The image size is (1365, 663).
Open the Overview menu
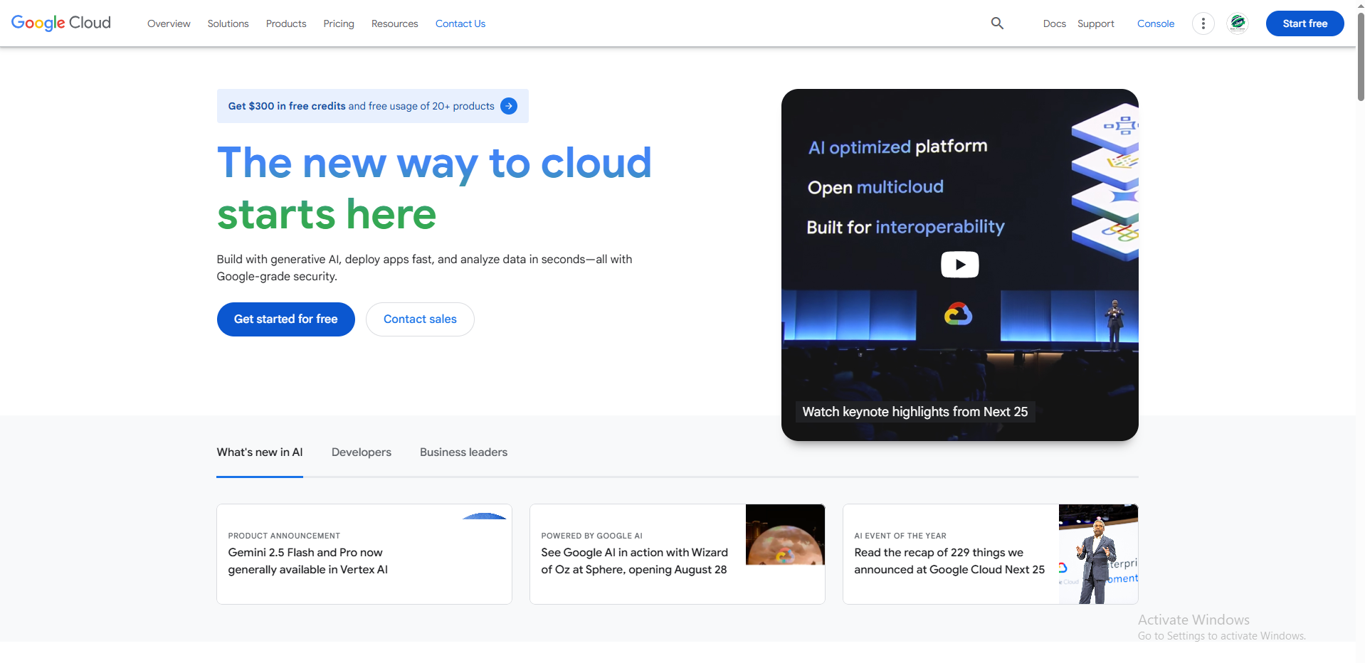pos(169,23)
